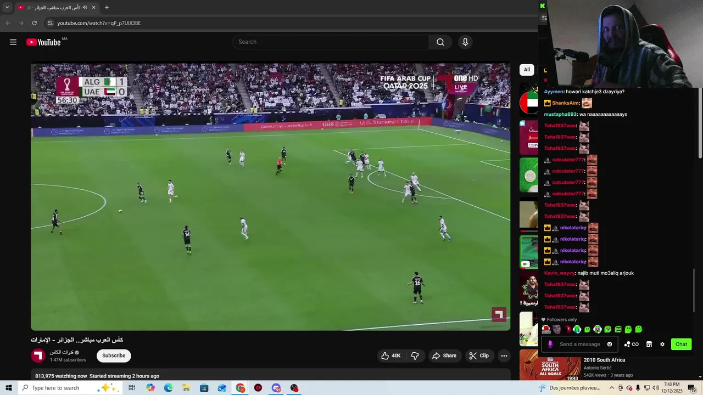The width and height of the screenshot is (703, 395).
Task: Open the weather widget on taskbar
Action: pos(569,388)
